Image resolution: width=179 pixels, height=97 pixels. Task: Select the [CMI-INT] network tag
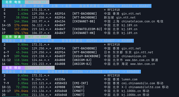[80, 83]
